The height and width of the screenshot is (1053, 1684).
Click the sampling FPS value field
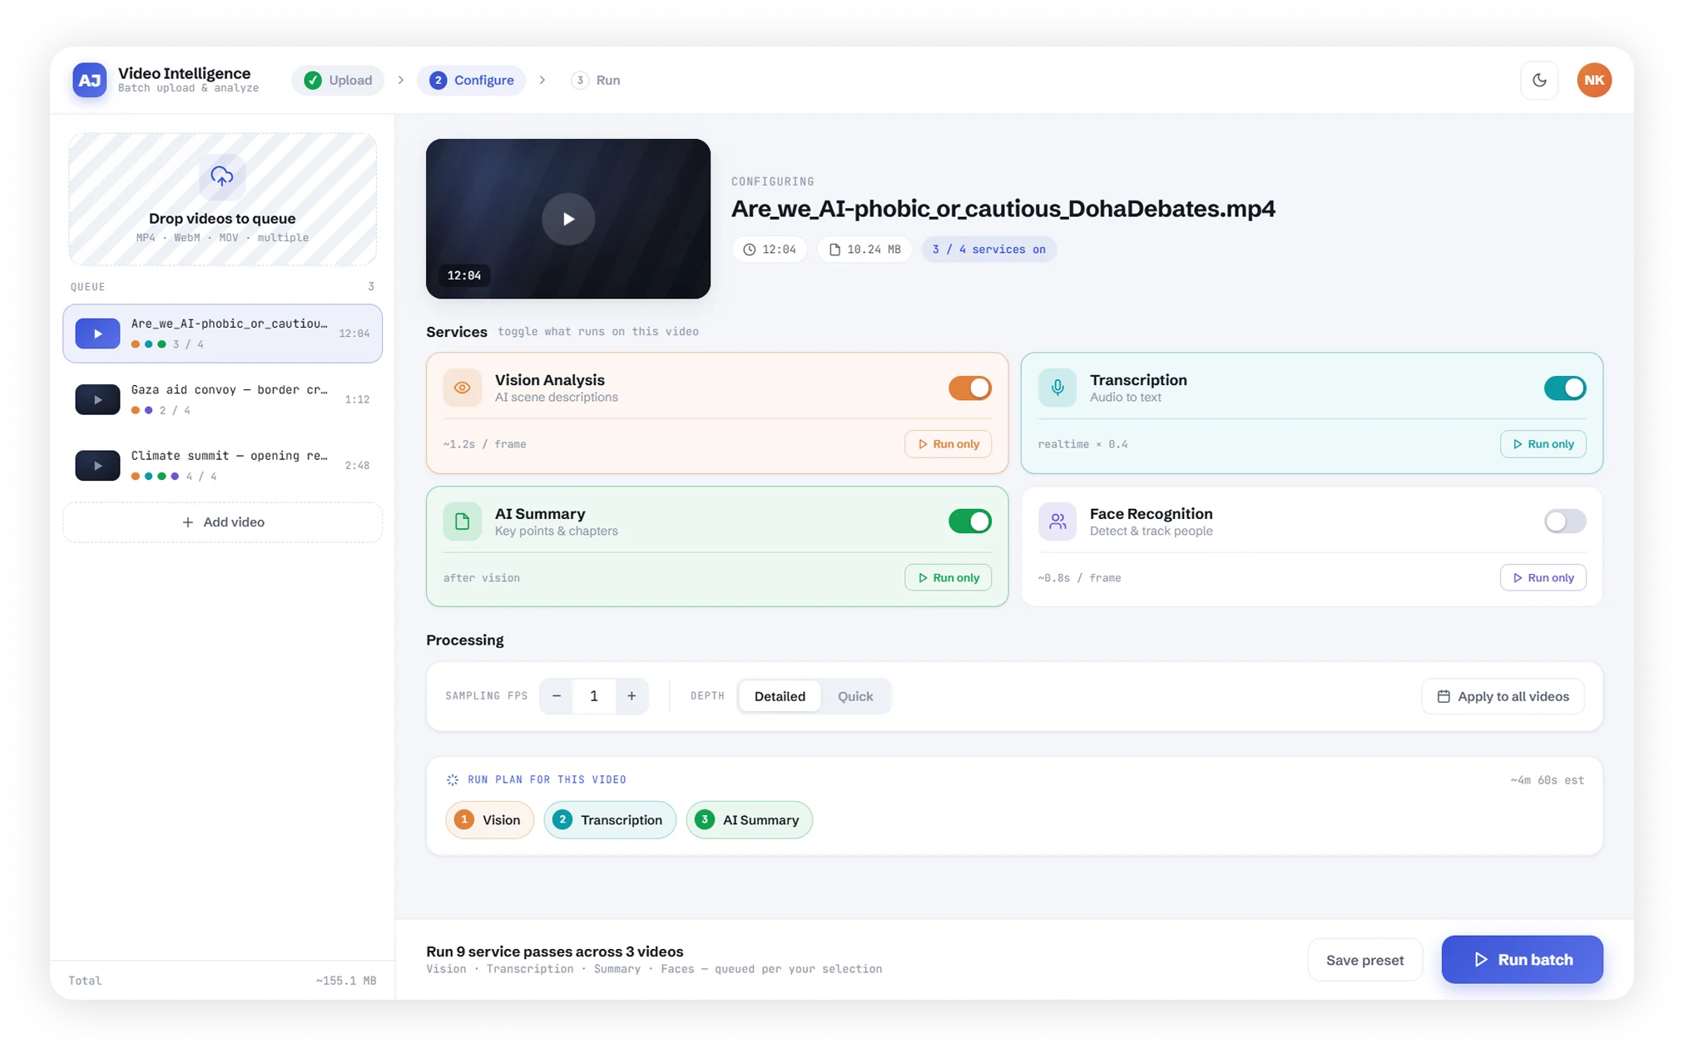coord(594,696)
